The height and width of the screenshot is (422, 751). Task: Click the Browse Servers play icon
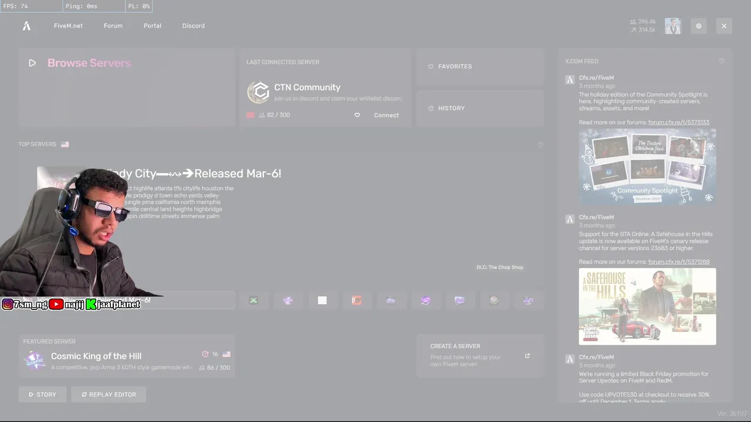point(32,63)
